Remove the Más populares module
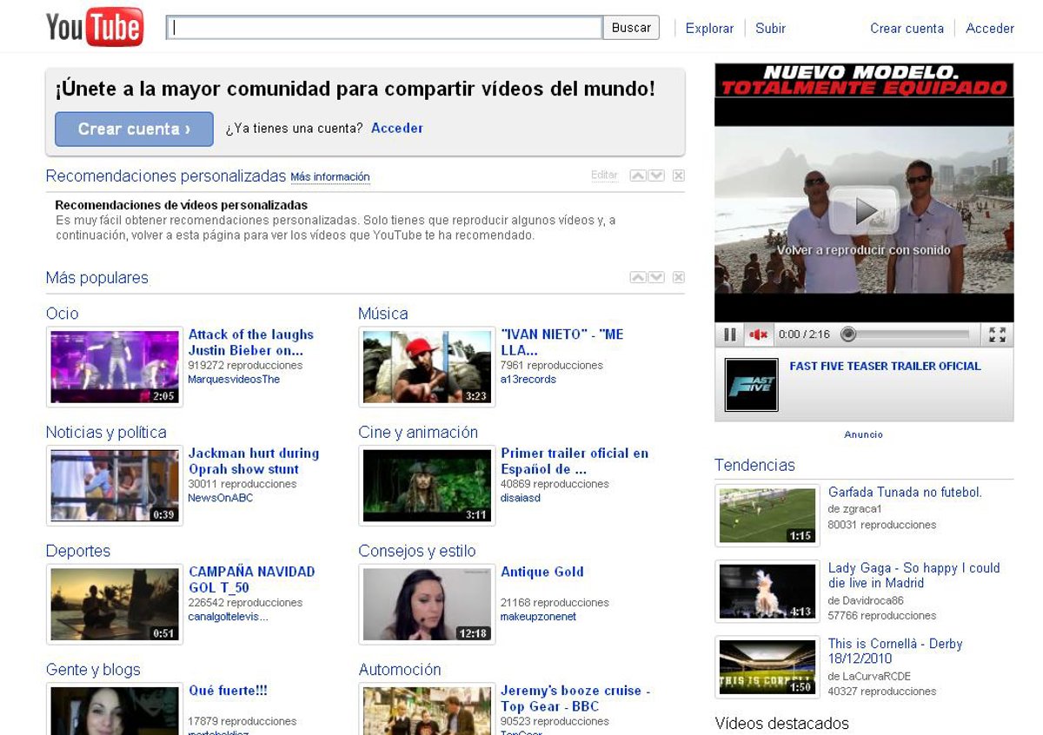Viewport: 1043px width, 735px height. coord(679,277)
